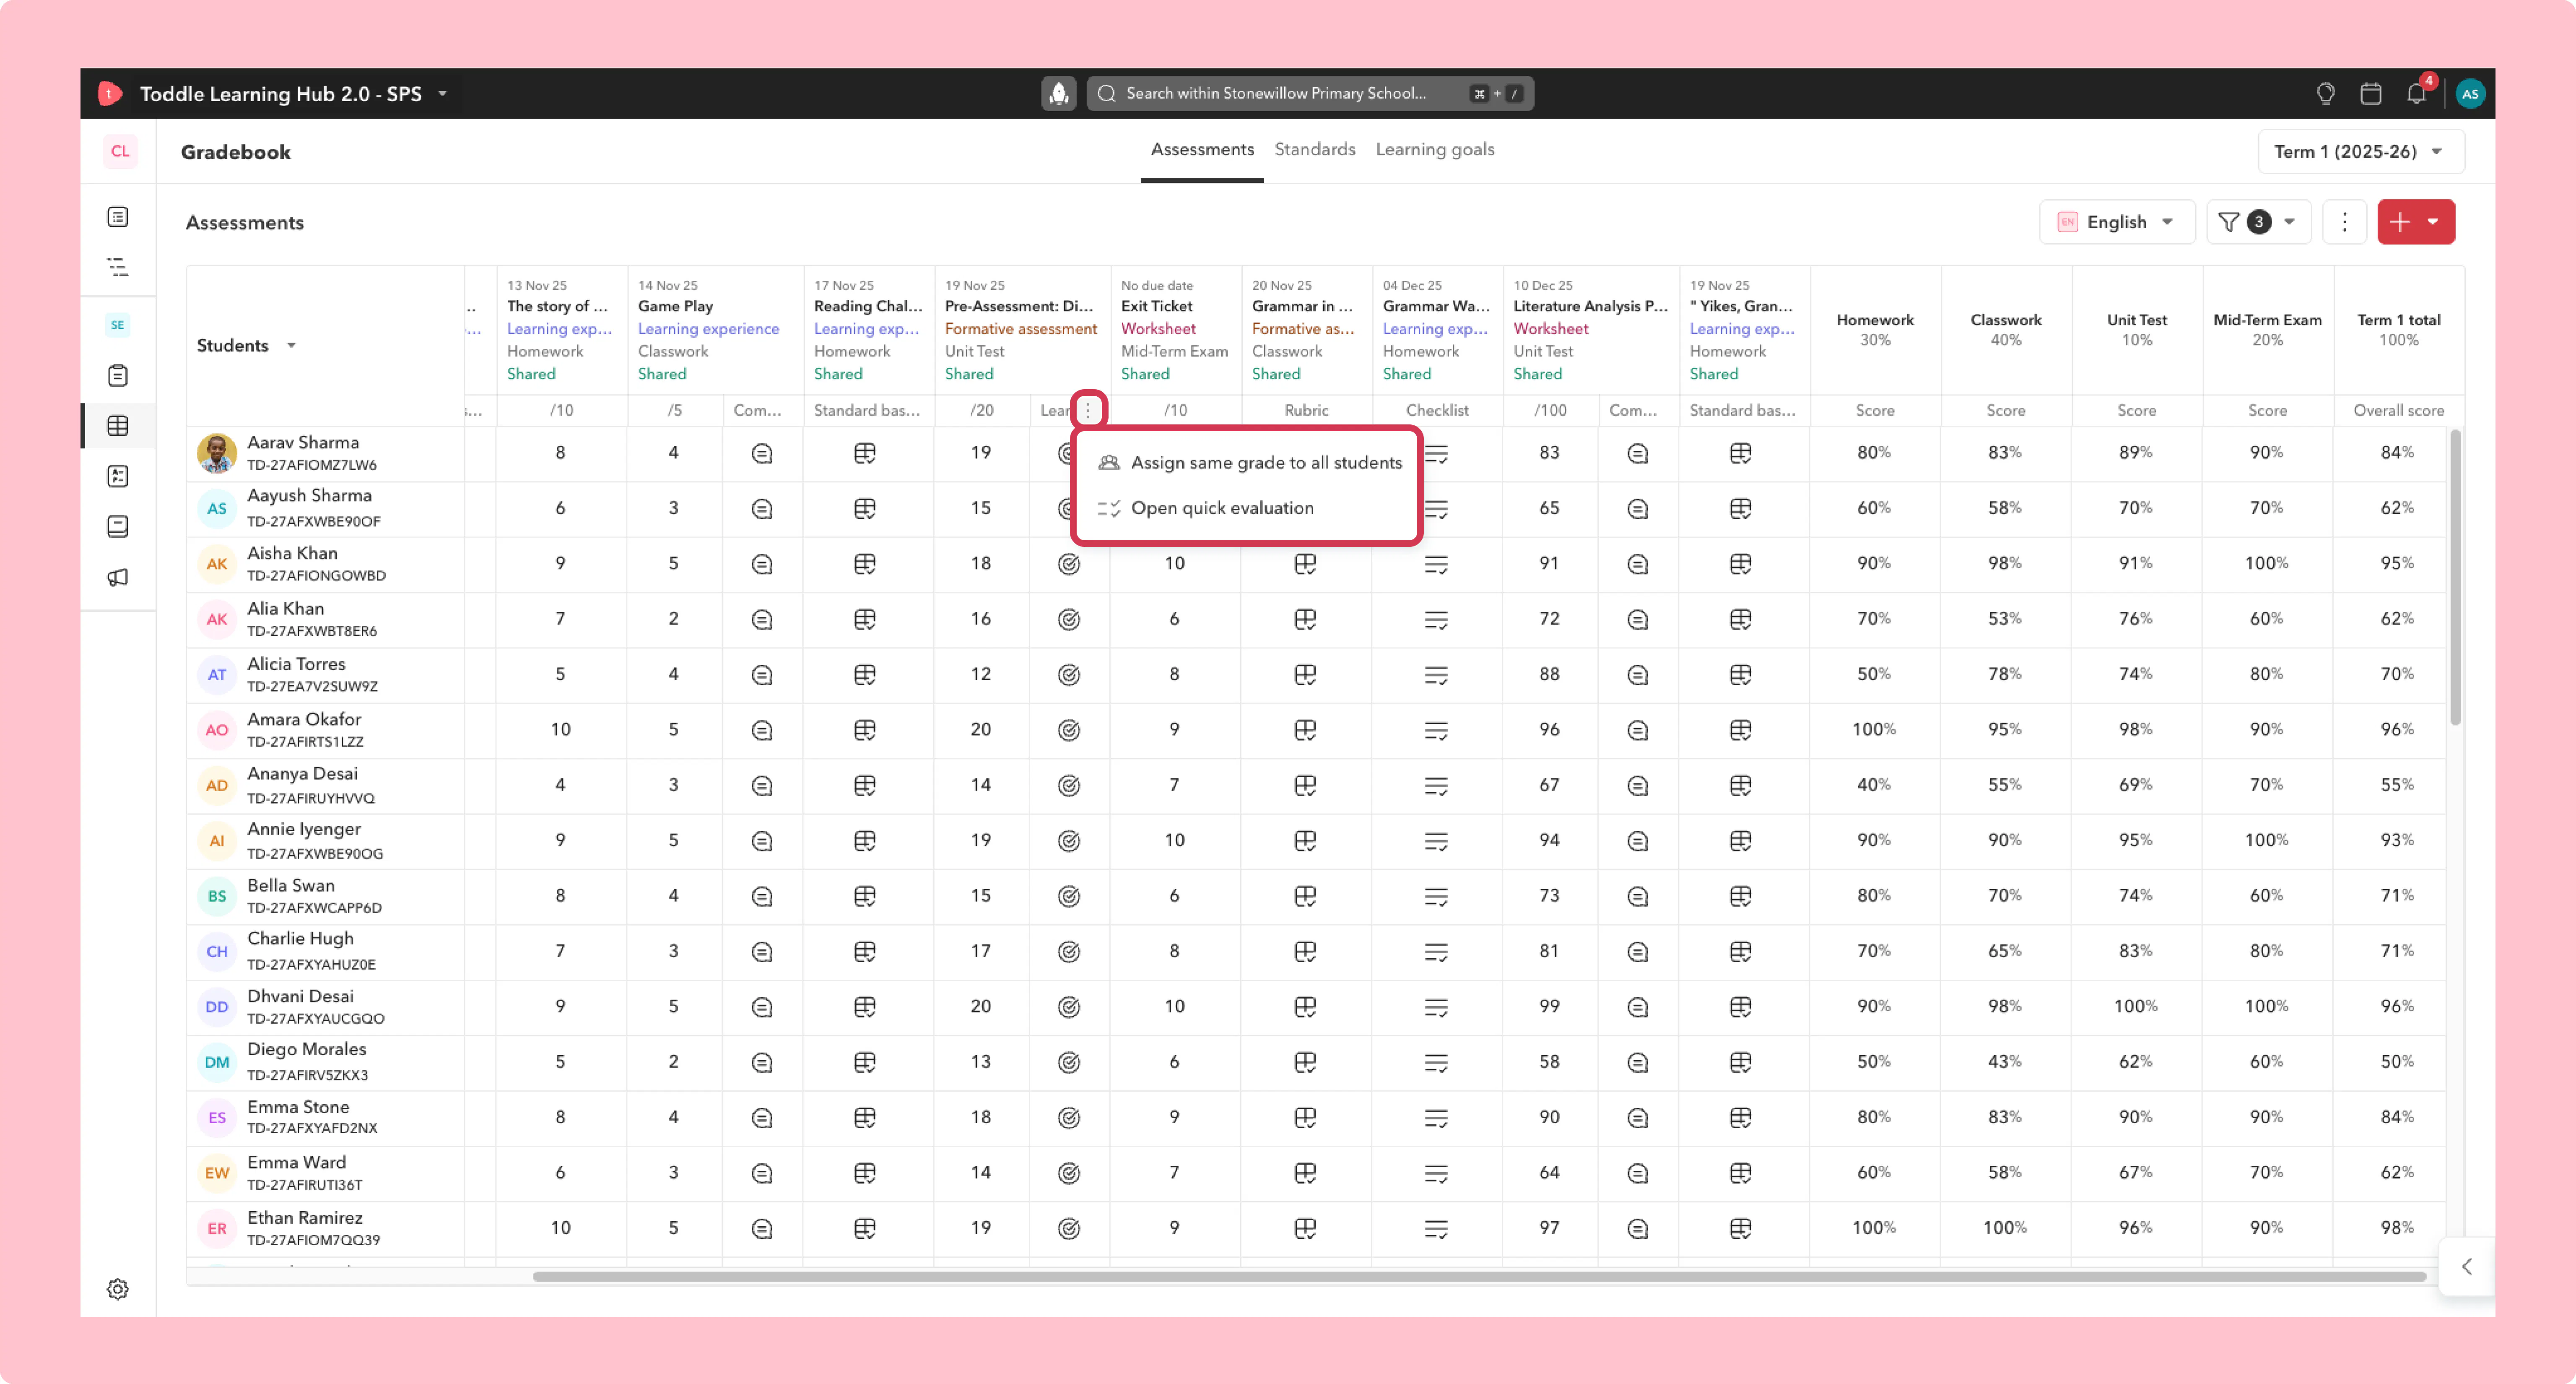Click Bella Swan's Exit Ticket score 6
2576x1384 pixels.
(x=1174, y=895)
